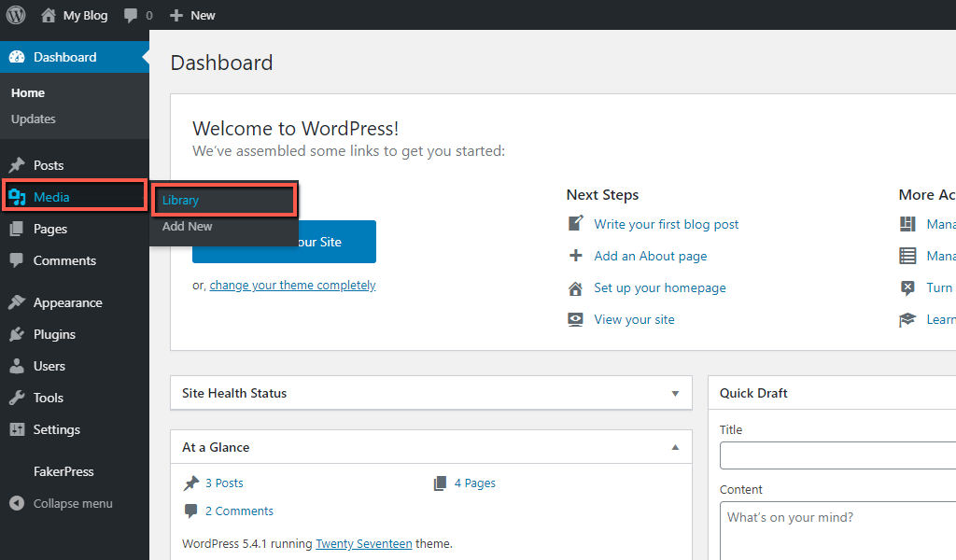Click the Posts pushpin icon in sidebar
956x560 pixels.
click(17, 165)
